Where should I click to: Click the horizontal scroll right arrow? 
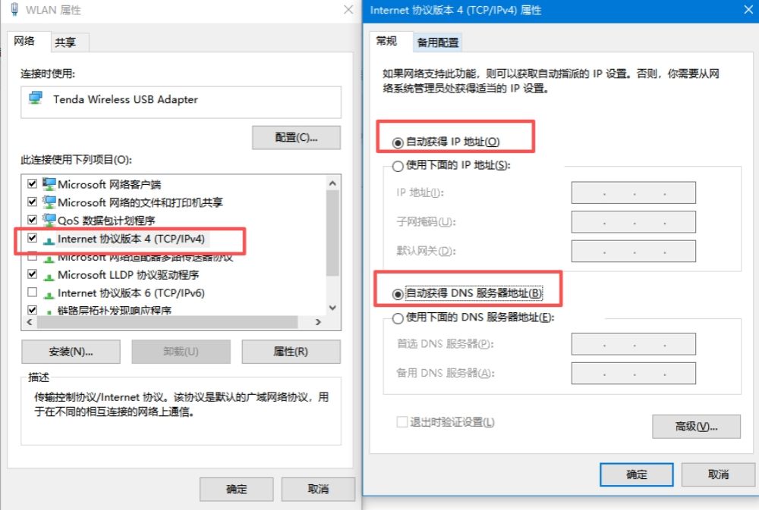click(x=318, y=322)
